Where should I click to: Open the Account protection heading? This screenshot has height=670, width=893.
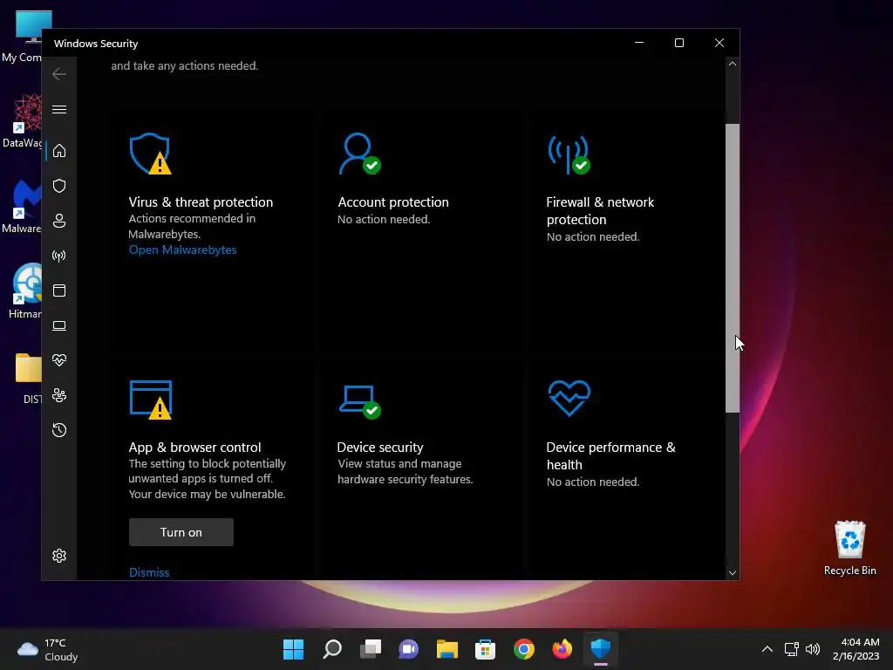pos(393,202)
